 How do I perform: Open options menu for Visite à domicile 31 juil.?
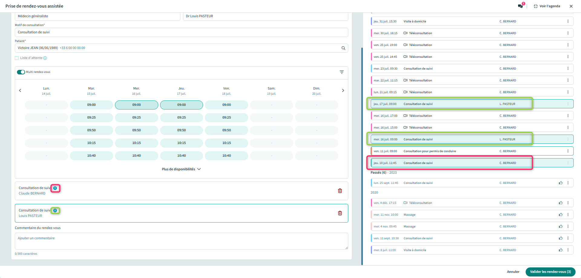(568, 21)
